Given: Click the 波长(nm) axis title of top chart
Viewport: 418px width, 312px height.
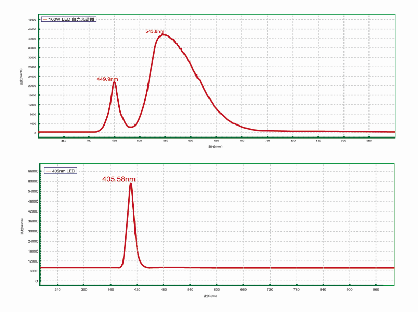Looking at the screenshot, I should (x=215, y=147).
